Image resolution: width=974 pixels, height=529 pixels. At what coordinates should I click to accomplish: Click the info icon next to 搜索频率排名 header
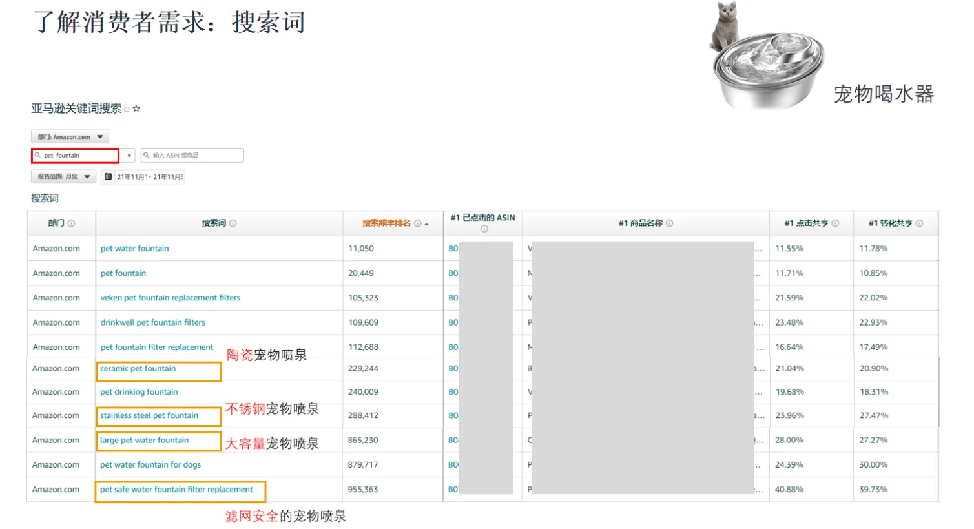(x=417, y=223)
